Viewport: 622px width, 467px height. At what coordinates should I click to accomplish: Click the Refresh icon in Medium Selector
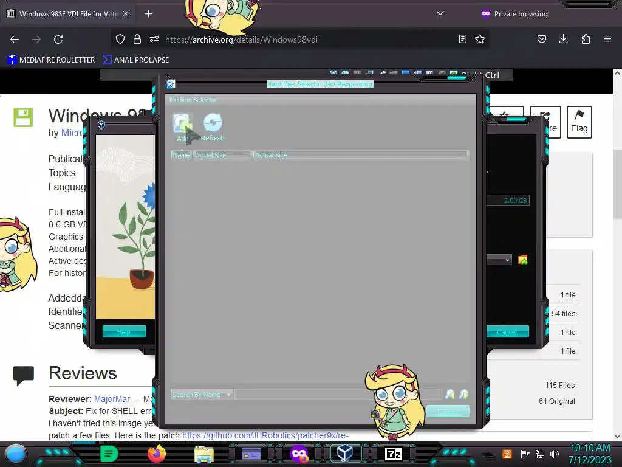(x=213, y=123)
